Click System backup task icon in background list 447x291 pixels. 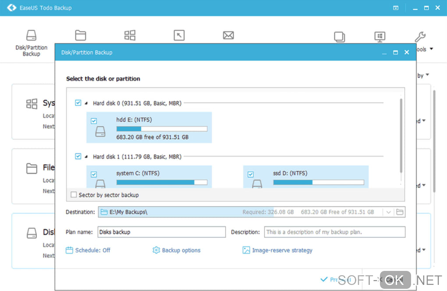[x=32, y=104]
